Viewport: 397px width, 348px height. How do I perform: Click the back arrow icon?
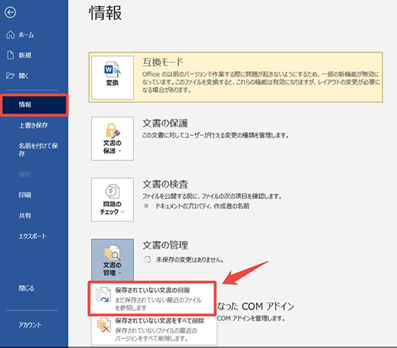[10, 12]
